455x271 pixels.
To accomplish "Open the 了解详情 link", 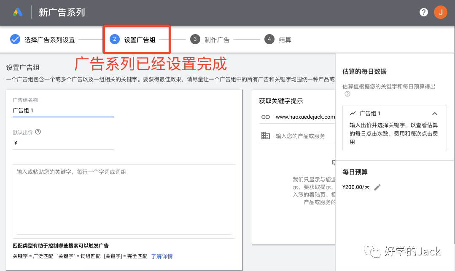I will pyautogui.click(x=162, y=256).
